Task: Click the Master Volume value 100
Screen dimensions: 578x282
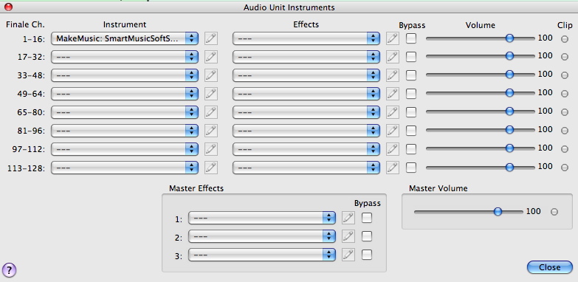Action: tap(534, 211)
